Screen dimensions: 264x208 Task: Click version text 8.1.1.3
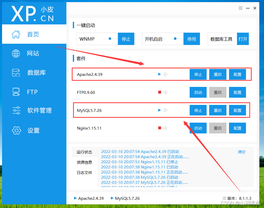[245, 198]
